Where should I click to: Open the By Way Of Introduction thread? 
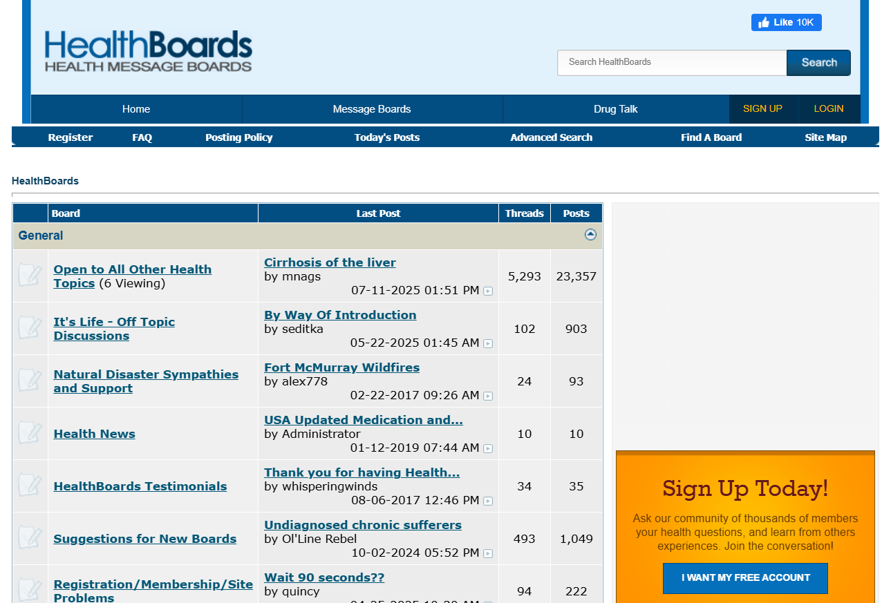click(x=340, y=315)
